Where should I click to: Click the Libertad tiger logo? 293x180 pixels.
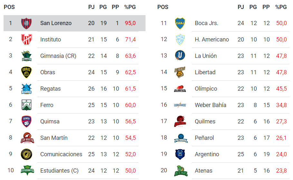tap(180, 72)
